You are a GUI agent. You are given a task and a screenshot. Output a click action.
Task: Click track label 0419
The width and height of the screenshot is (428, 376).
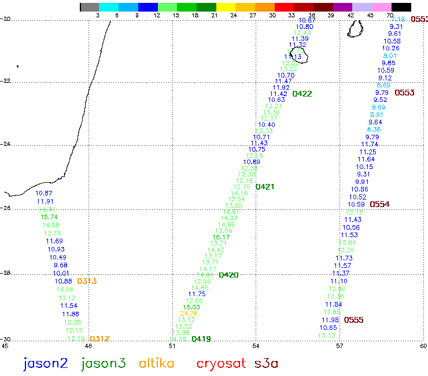(201, 339)
